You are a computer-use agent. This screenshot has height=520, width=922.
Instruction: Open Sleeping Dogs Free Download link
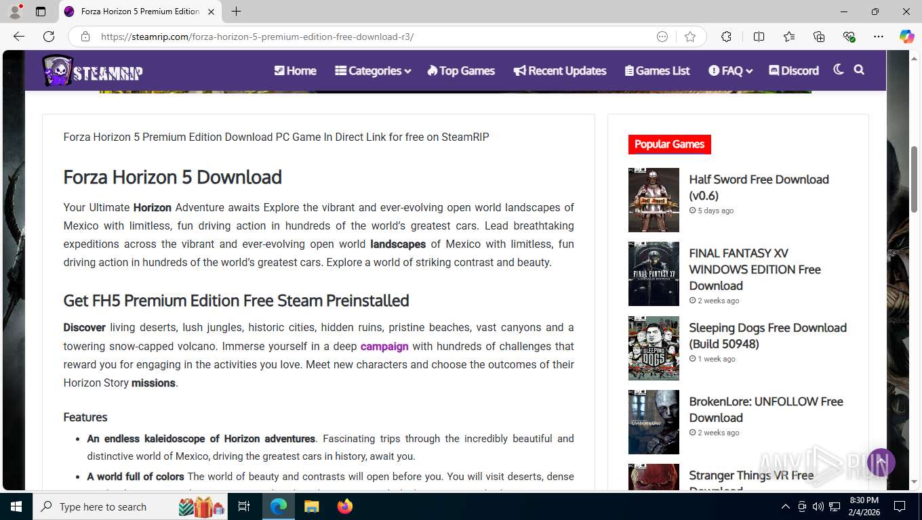[x=767, y=336]
